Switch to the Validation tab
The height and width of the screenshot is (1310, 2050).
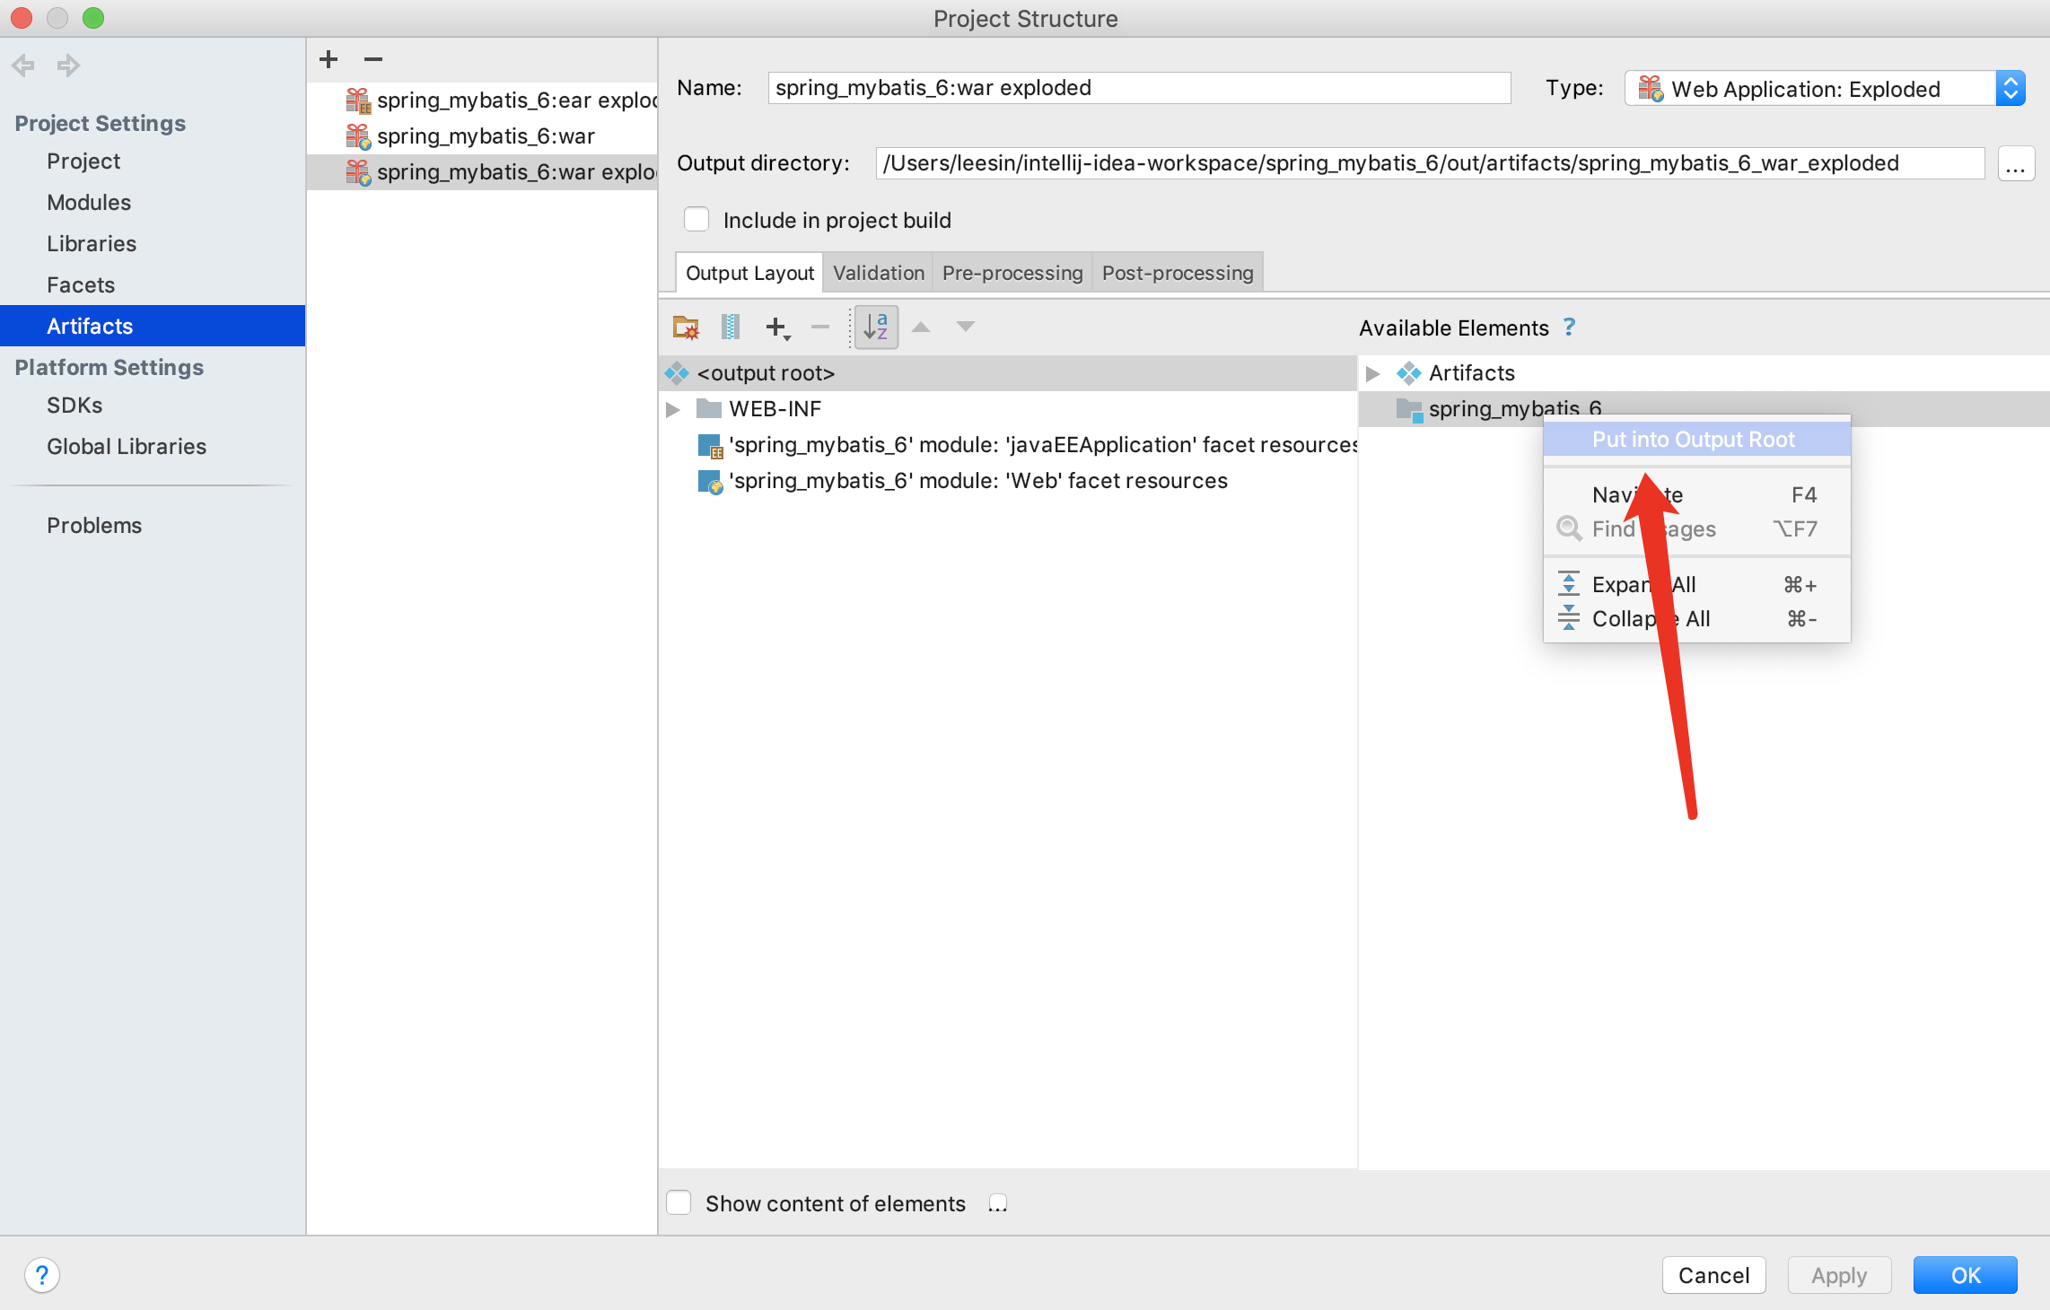pyautogui.click(x=878, y=273)
